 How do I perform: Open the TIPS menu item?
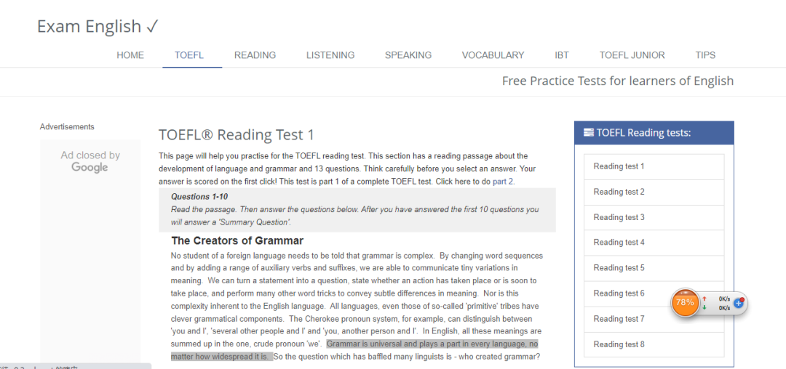[x=705, y=55]
